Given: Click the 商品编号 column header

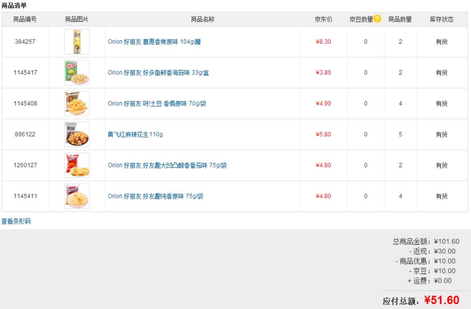Looking at the screenshot, I should click(25, 19).
